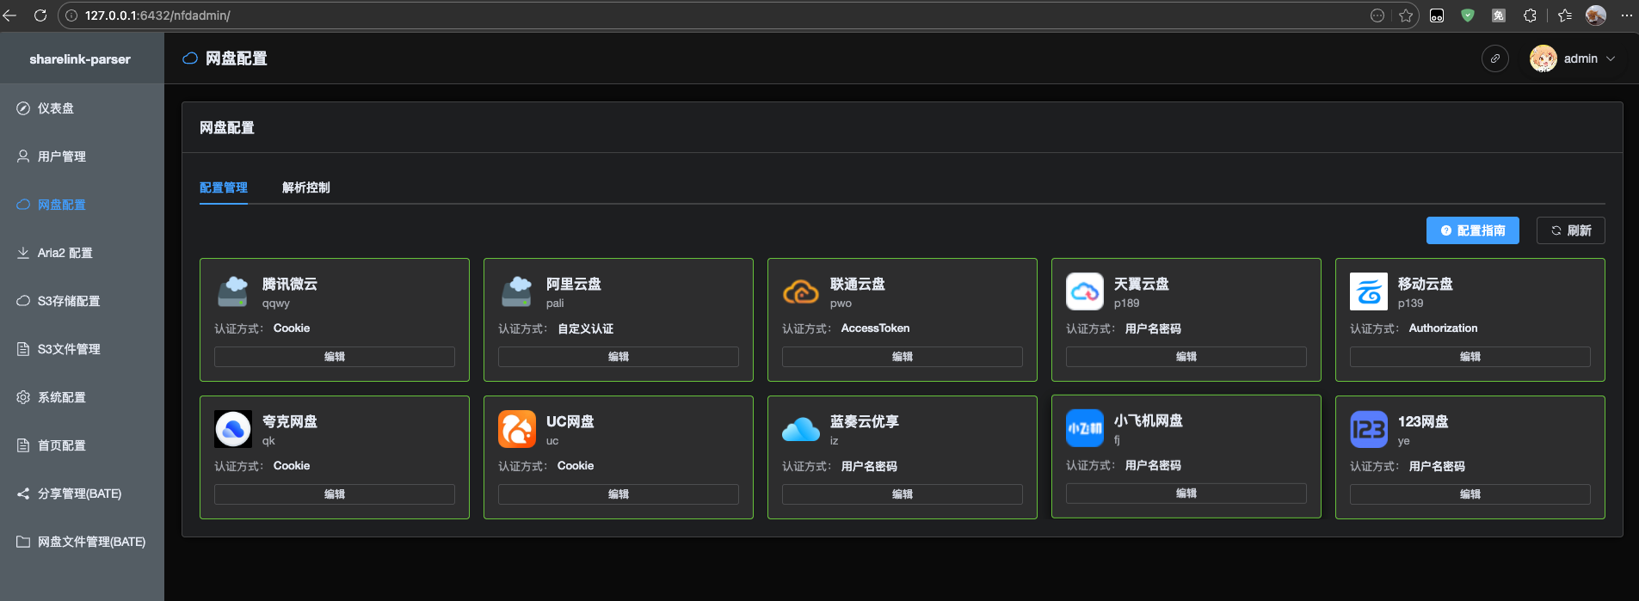The width and height of the screenshot is (1639, 601).
Task: Edit the 阿里云盘 configuration
Action: pyautogui.click(x=618, y=357)
